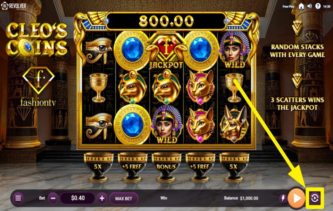The width and height of the screenshot is (333, 211).
Task: Open the hamburger menu in the control bar
Action: tap(18, 198)
